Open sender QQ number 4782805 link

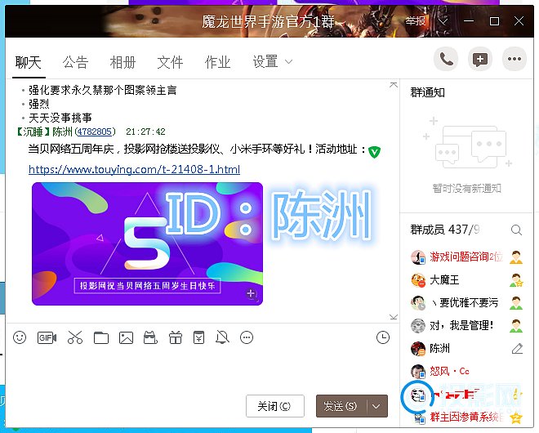tap(95, 132)
